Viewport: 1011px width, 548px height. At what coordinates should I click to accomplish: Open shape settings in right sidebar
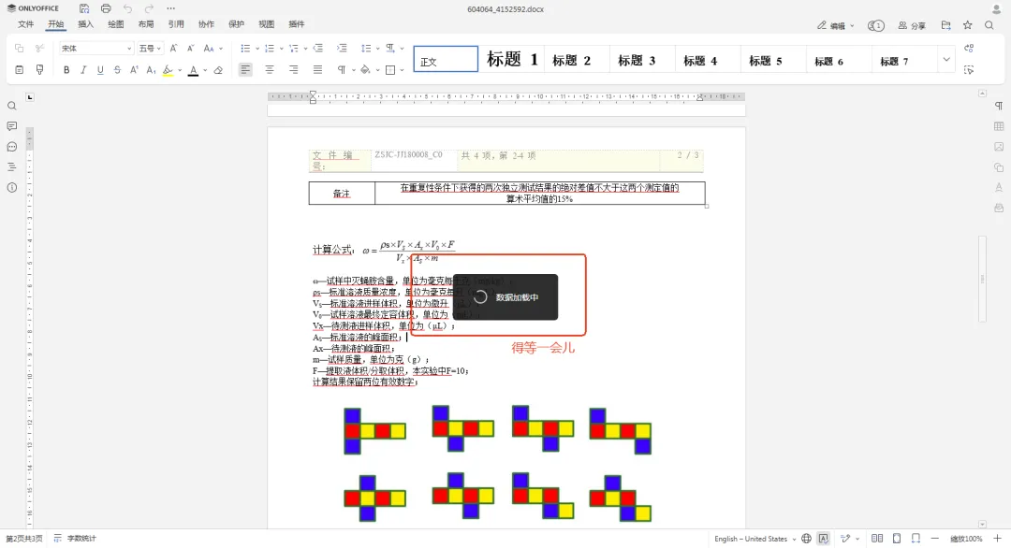click(999, 167)
